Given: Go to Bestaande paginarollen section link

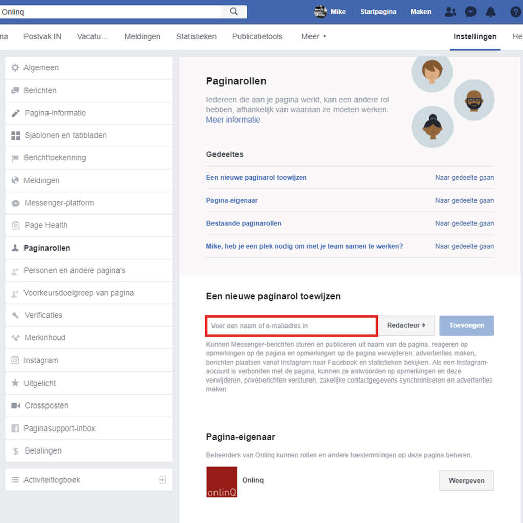Looking at the screenshot, I should (x=244, y=223).
